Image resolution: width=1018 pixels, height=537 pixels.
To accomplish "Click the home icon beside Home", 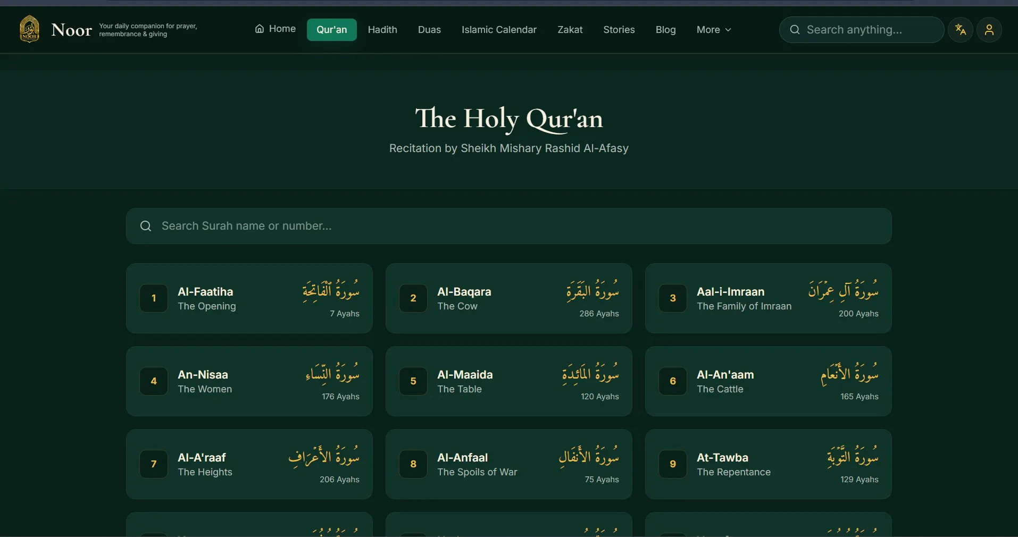I will pyautogui.click(x=260, y=29).
